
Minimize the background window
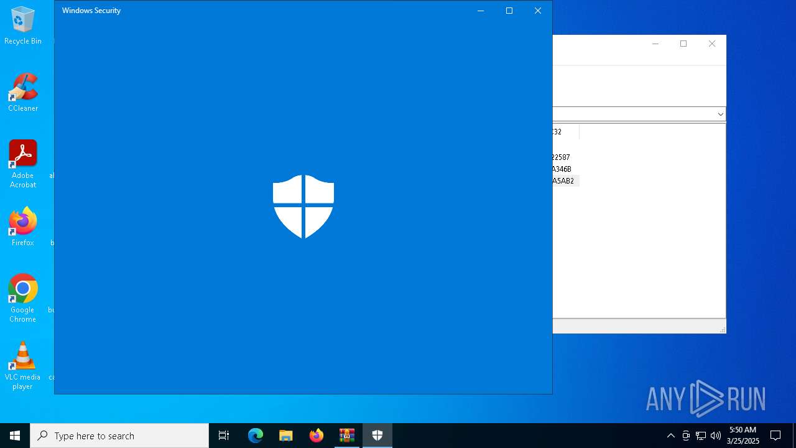pyautogui.click(x=655, y=44)
